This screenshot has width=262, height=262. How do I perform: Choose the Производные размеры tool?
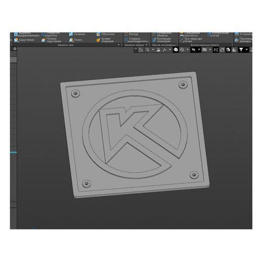point(244,40)
